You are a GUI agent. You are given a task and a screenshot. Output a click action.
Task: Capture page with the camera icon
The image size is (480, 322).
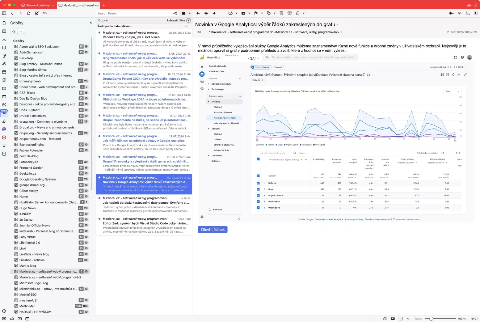point(385,319)
